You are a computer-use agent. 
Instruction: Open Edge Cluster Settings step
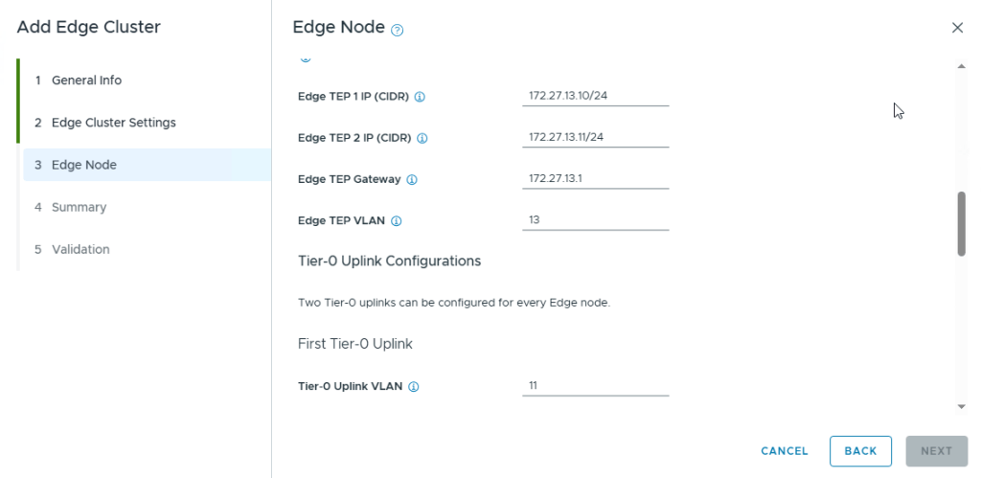(113, 123)
